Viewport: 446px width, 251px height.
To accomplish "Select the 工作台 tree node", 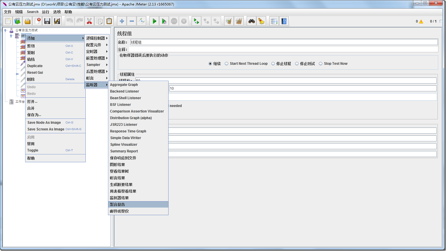I will pyautogui.click(x=20, y=102).
